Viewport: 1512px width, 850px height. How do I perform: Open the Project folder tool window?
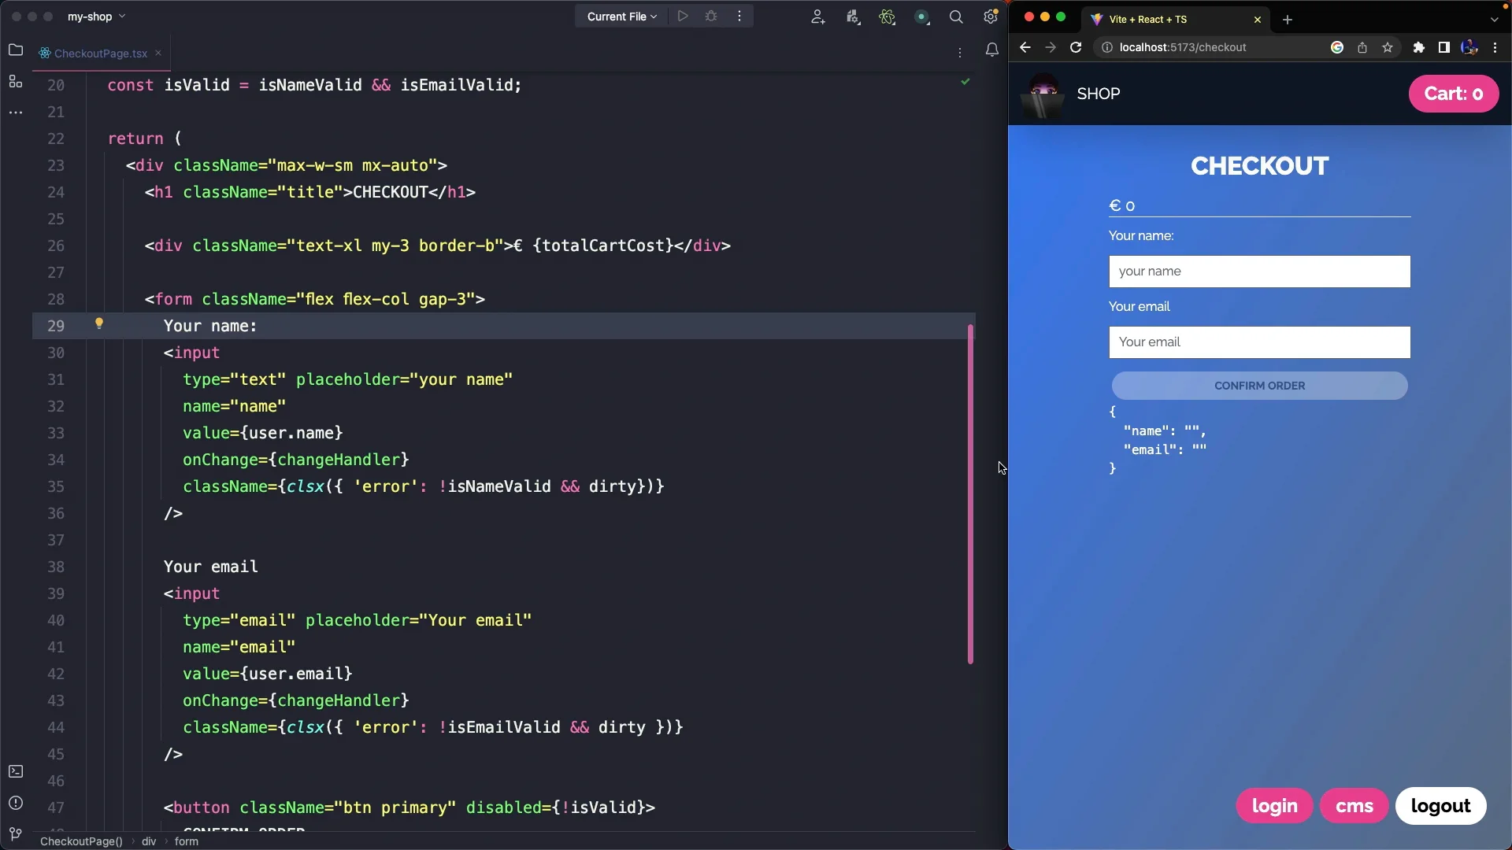pyautogui.click(x=16, y=50)
